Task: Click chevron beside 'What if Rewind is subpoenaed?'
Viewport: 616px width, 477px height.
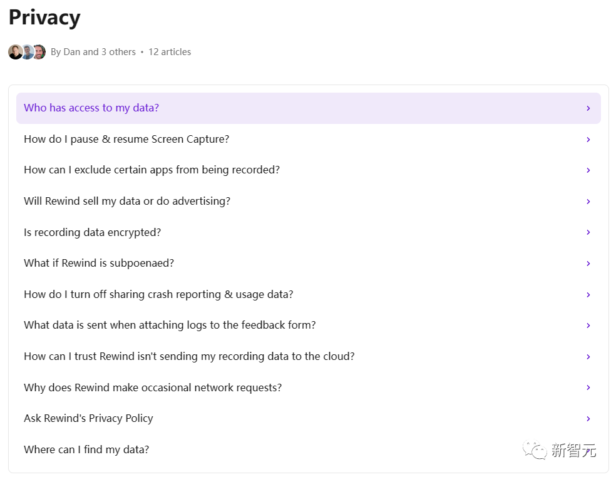Action: [588, 264]
